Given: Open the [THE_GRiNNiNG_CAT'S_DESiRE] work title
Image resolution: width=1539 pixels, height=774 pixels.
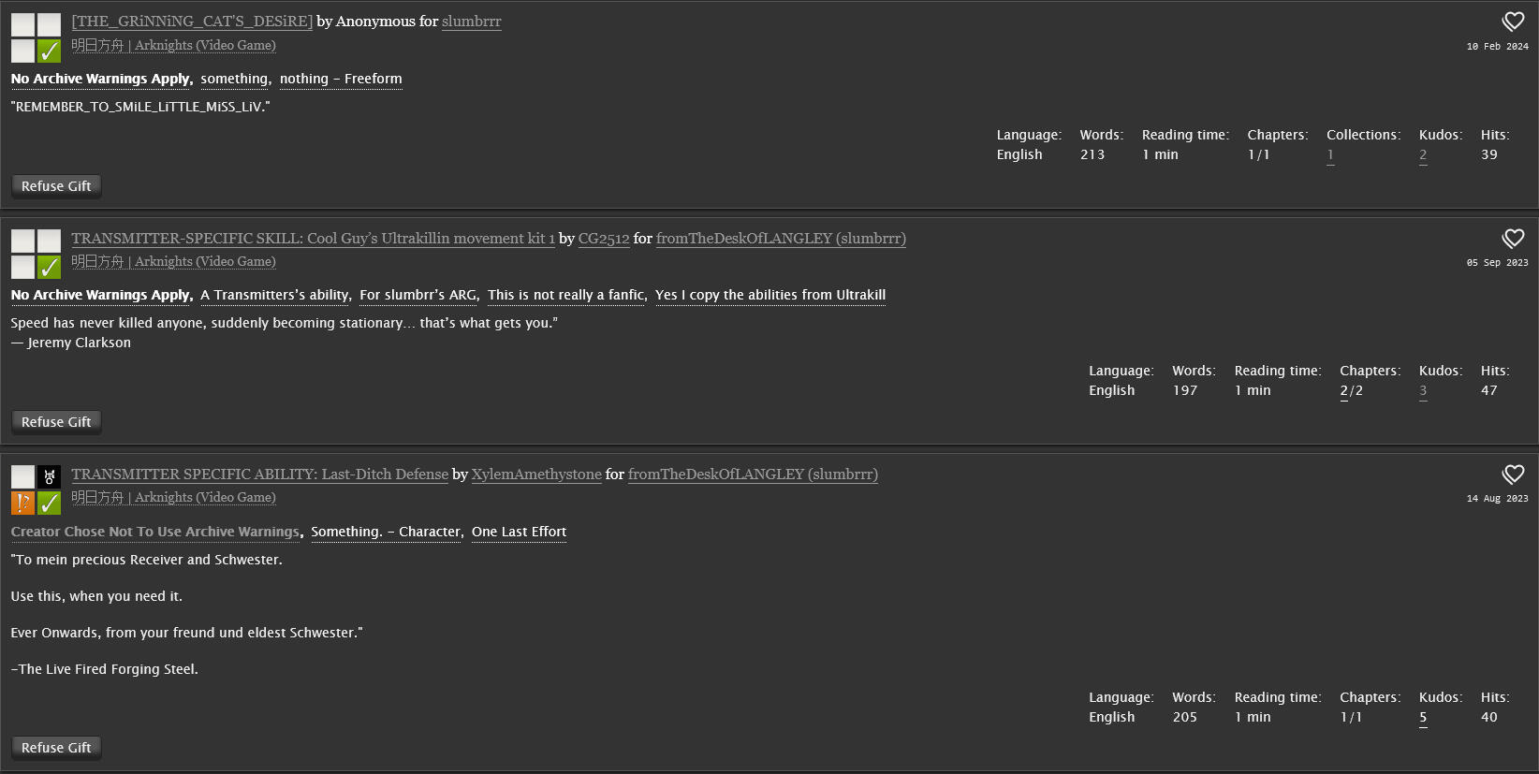Looking at the screenshot, I should click(x=192, y=22).
